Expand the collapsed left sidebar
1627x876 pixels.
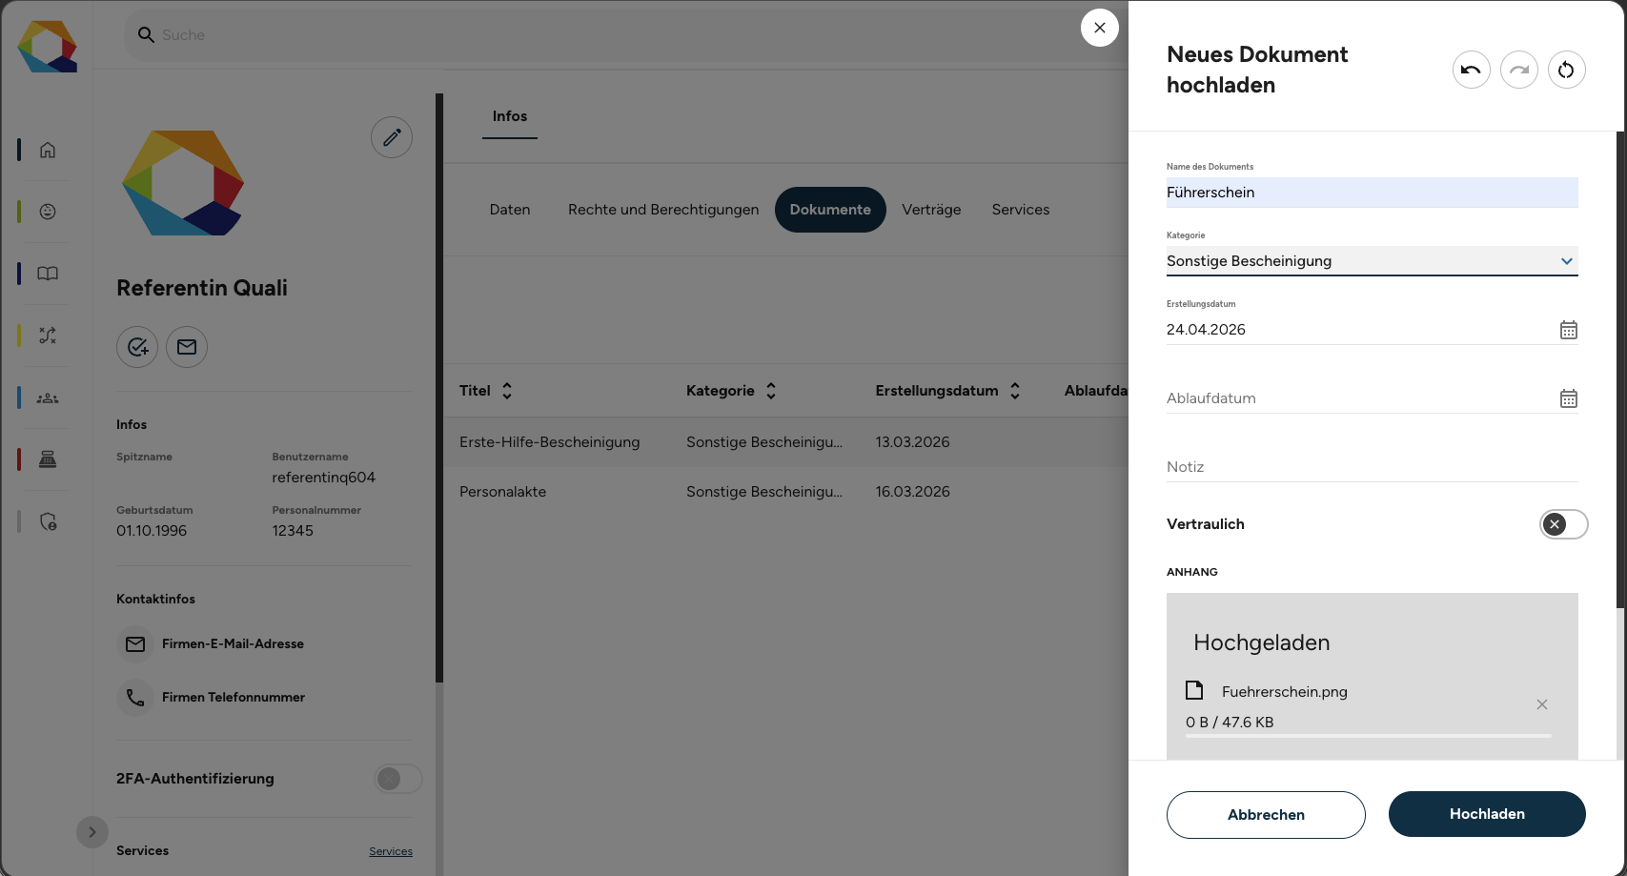pos(92,832)
